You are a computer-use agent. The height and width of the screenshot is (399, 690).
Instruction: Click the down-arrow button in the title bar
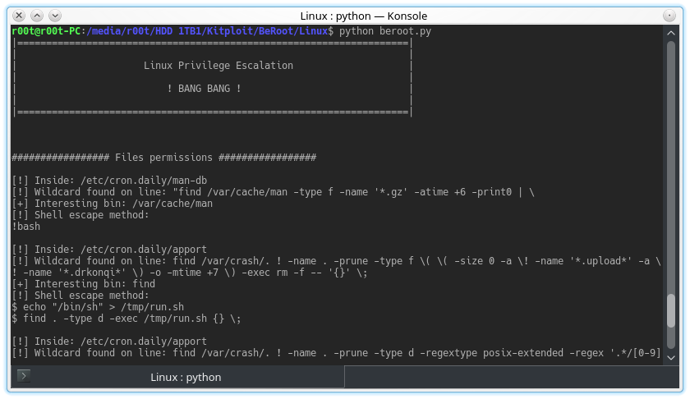(x=55, y=16)
